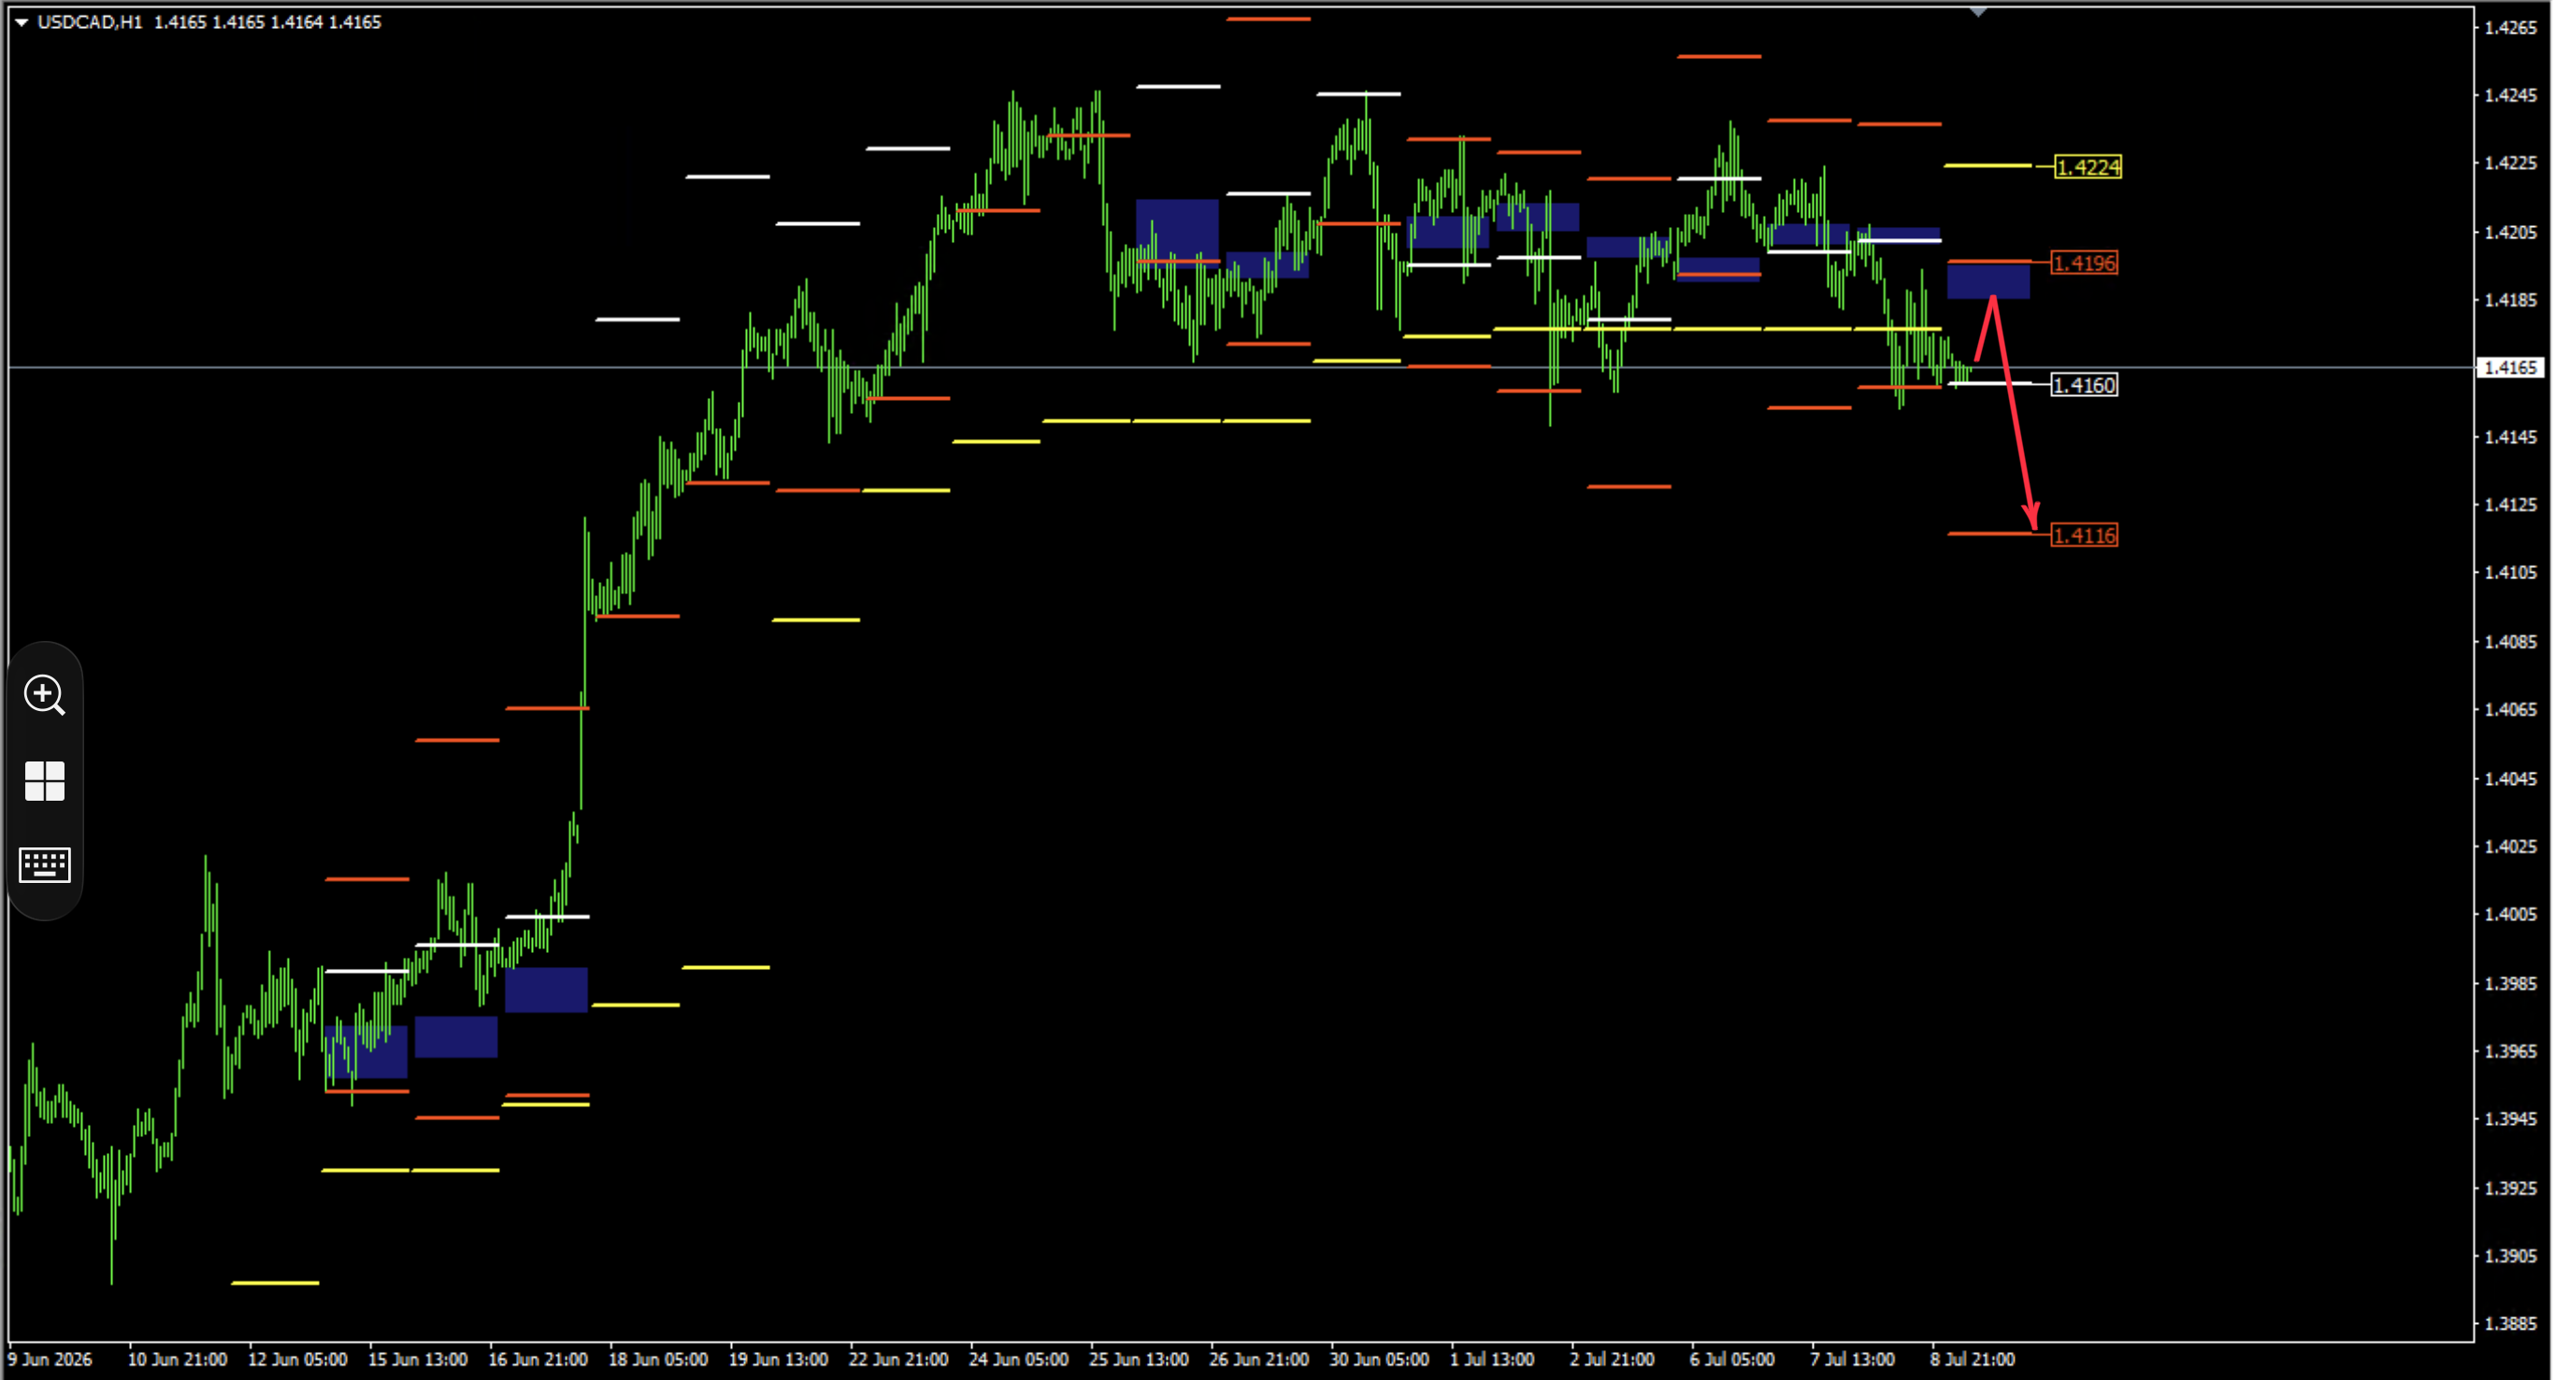Viewport: 2554px width, 1380px height.
Task: Click the 1.4265 price scale value
Action: (x=2510, y=27)
